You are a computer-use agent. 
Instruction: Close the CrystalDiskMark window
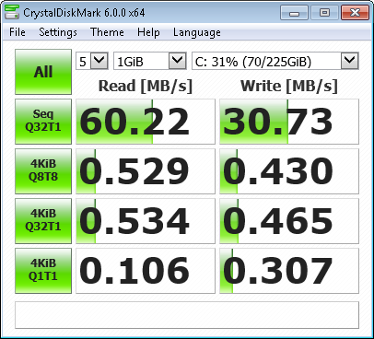tap(355, 13)
